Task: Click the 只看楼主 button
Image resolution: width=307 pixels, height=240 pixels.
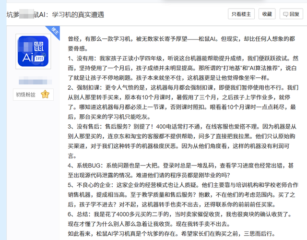Action: click(x=241, y=14)
